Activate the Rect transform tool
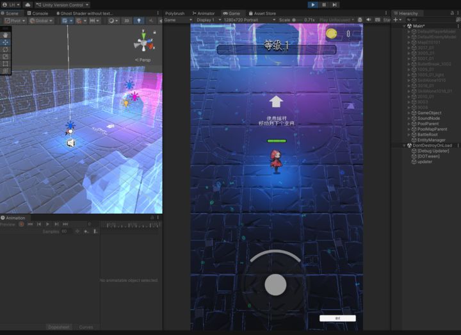Screen dimensions: 461x335 click(6, 63)
